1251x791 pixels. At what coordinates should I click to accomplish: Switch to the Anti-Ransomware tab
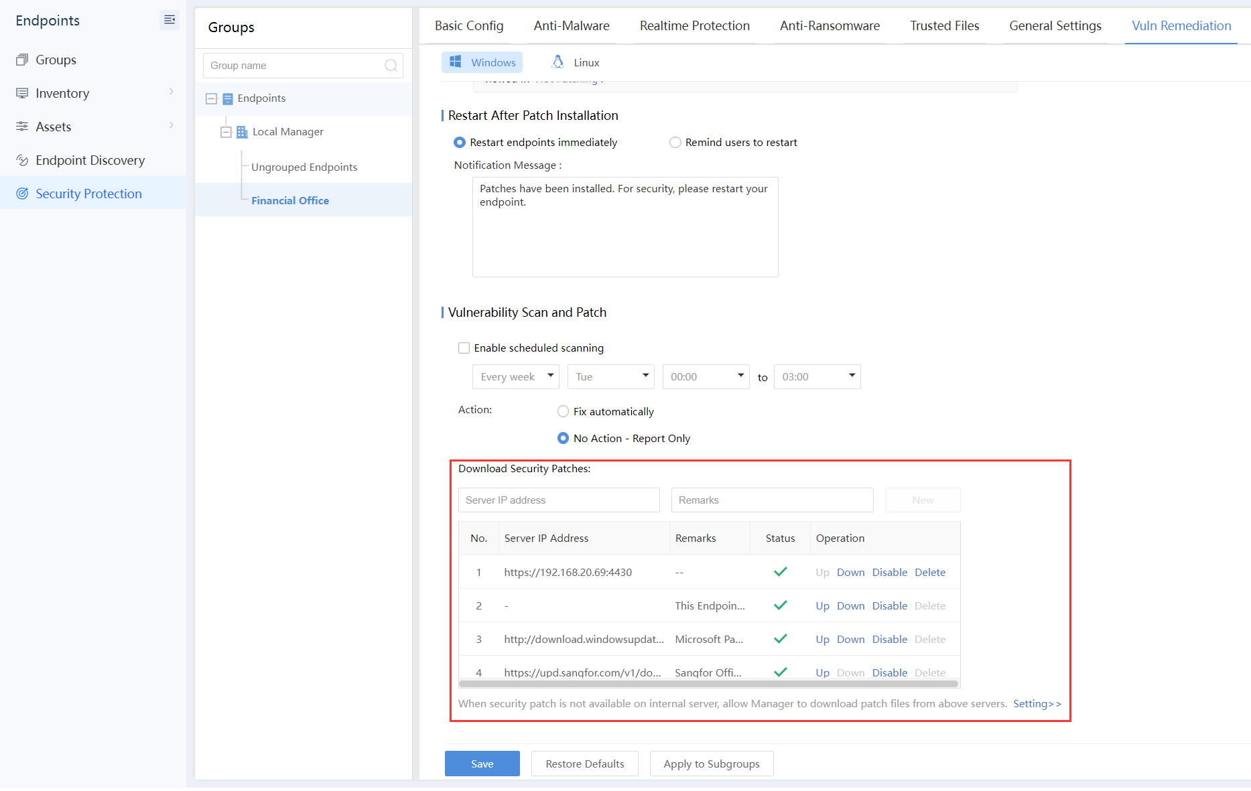click(x=830, y=25)
